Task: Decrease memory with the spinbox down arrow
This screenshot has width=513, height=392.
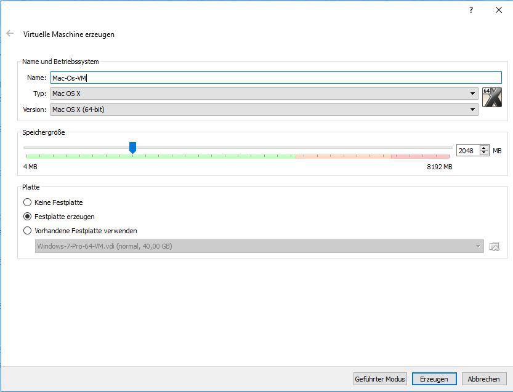Action: pyautogui.click(x=484, y=153)
